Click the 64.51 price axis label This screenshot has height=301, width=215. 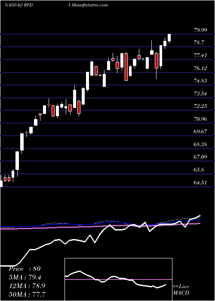[x=201, y=183]
